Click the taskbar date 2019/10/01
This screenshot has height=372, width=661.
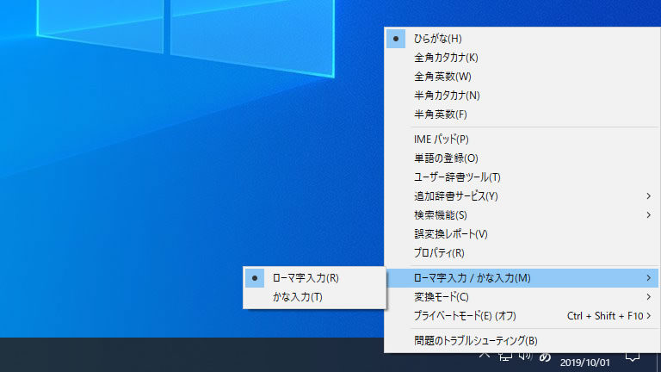583,363
